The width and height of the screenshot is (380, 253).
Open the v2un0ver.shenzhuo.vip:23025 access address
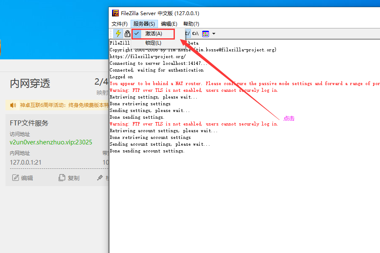coord(51,142)
